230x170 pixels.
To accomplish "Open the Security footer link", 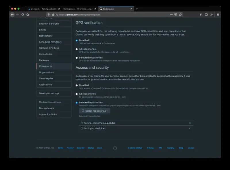I will pyautogui.click(x=81, y=148).
